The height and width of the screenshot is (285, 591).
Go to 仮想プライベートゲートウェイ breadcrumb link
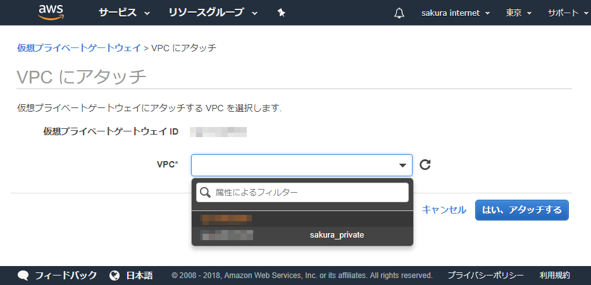79,47
